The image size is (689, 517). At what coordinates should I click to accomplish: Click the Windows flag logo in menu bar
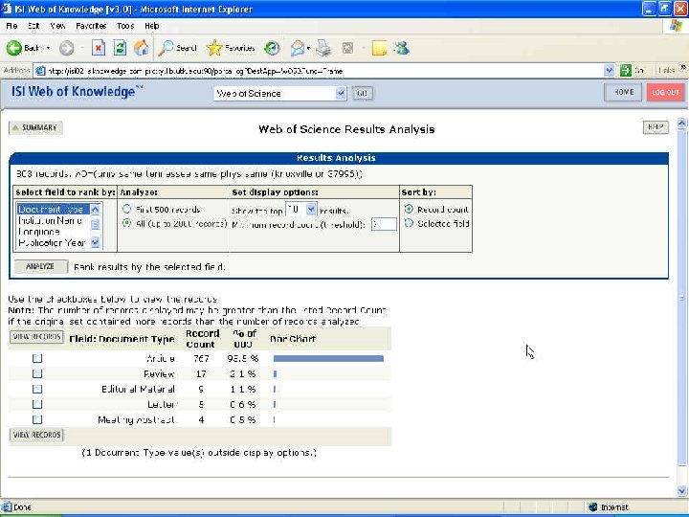coord(676,26)
